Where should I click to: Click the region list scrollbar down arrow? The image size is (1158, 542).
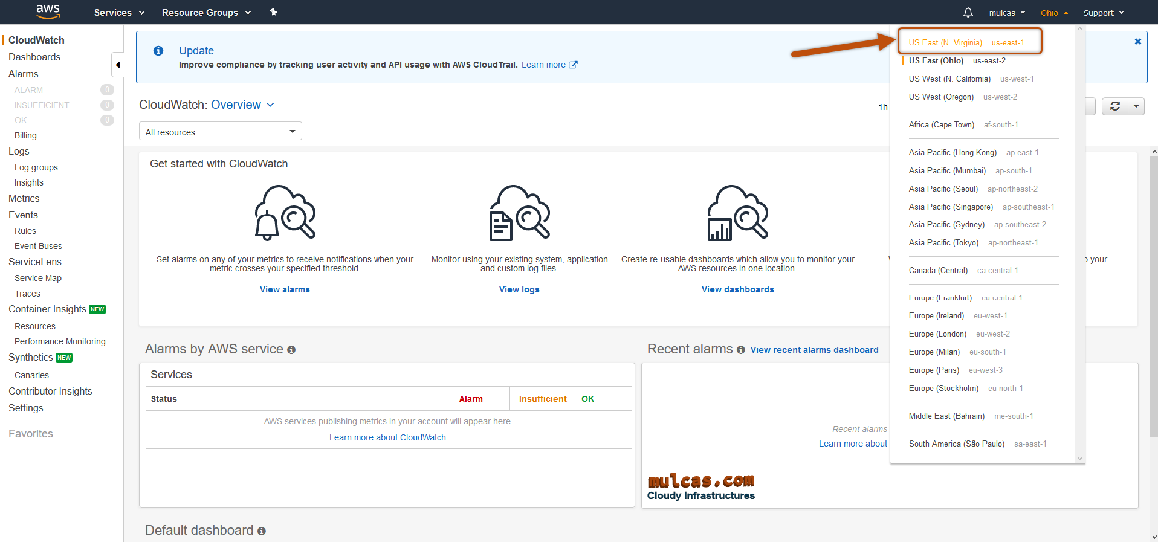click(x=1079, y=459)
